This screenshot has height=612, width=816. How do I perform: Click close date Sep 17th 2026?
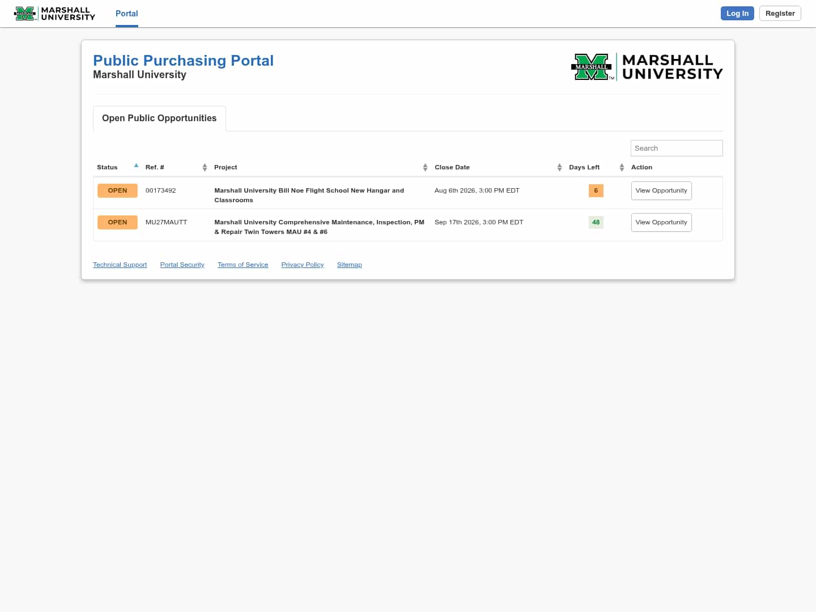click(x=479, y=222)
